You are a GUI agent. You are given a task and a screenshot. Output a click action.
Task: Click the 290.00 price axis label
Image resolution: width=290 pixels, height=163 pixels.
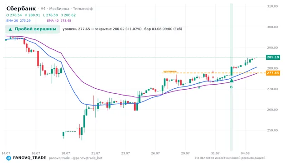272,48
